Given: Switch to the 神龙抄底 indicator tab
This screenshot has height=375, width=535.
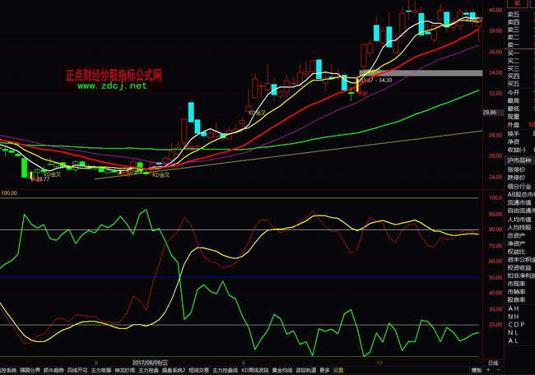Looking at the screenshot, I should coord(126,370).
